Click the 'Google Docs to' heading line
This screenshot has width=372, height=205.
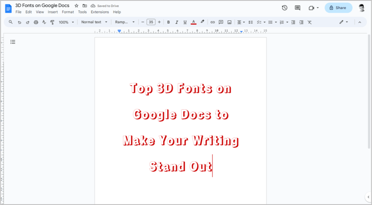181,115
